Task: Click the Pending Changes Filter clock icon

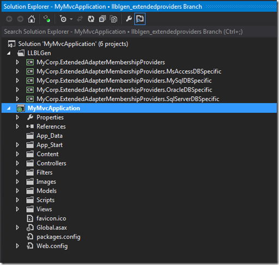Action: [x=63, y=19]
